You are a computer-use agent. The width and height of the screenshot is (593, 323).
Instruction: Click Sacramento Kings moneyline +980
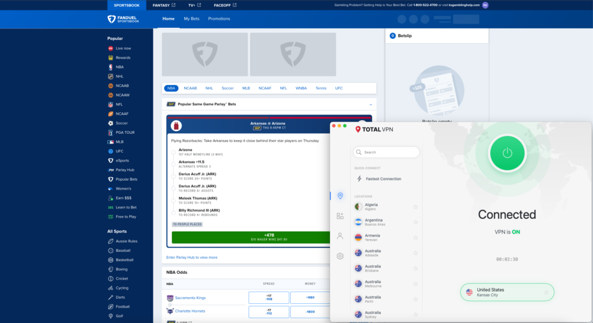310,298
